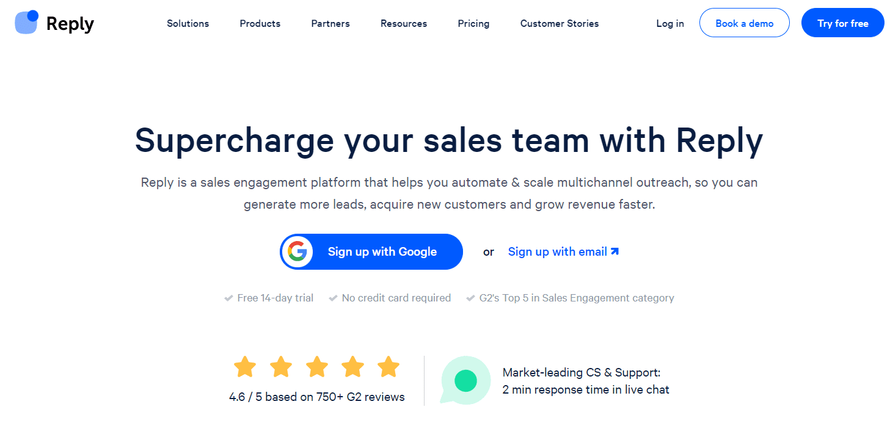The width and height of the screenshot is (890, 429).
Task: Open Customer Stories in the navigation
Action: (560, 23)
